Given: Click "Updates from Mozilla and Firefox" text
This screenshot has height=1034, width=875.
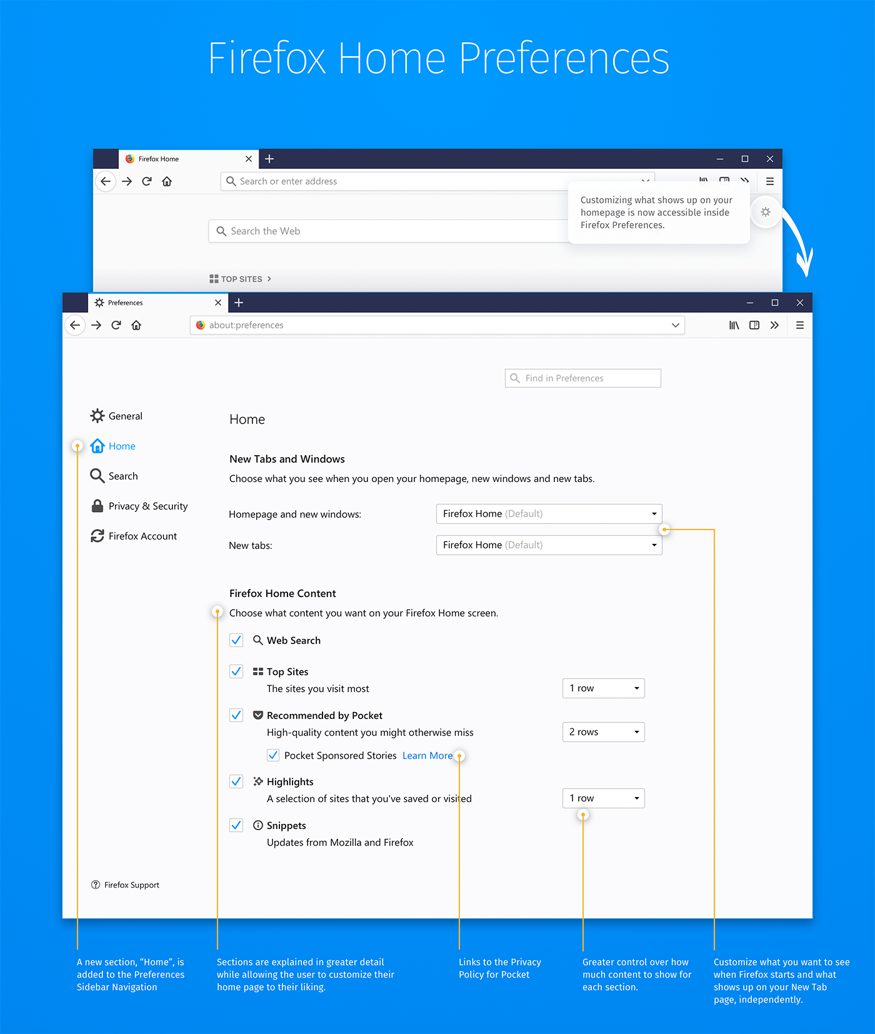Looking at the screenshot, I should (x=340, y=843).
